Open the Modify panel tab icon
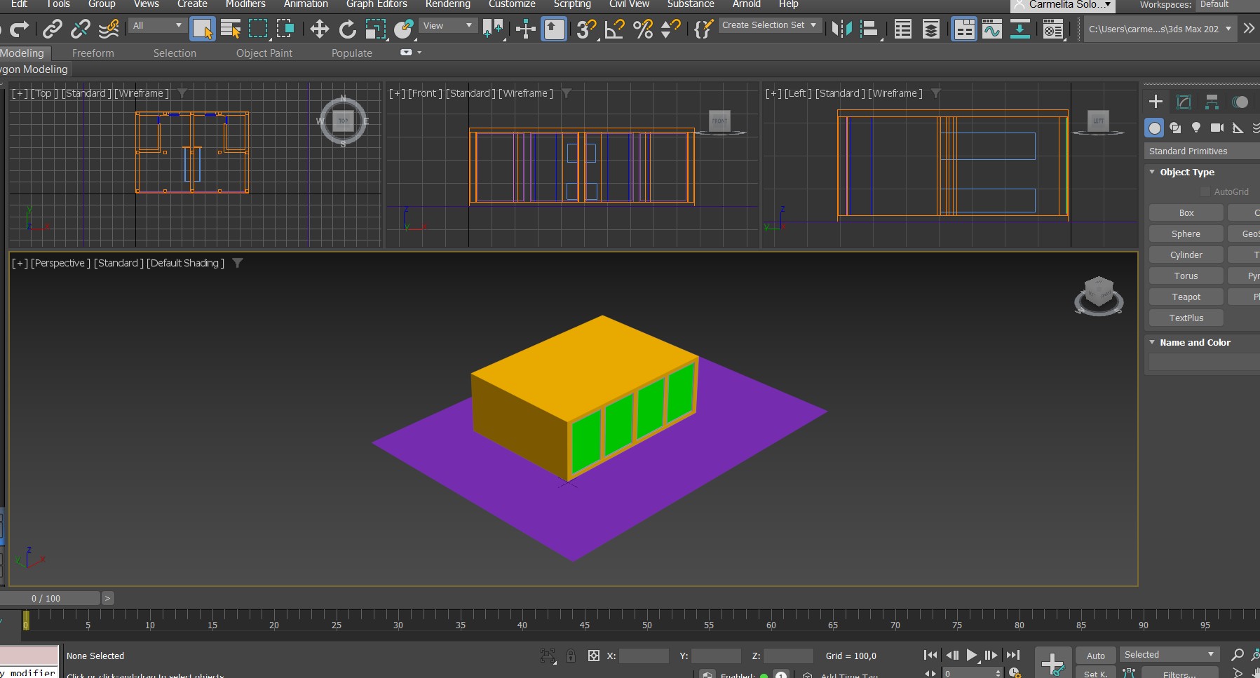Viewport: 1260px width, 678px height. click(1184, 102)
